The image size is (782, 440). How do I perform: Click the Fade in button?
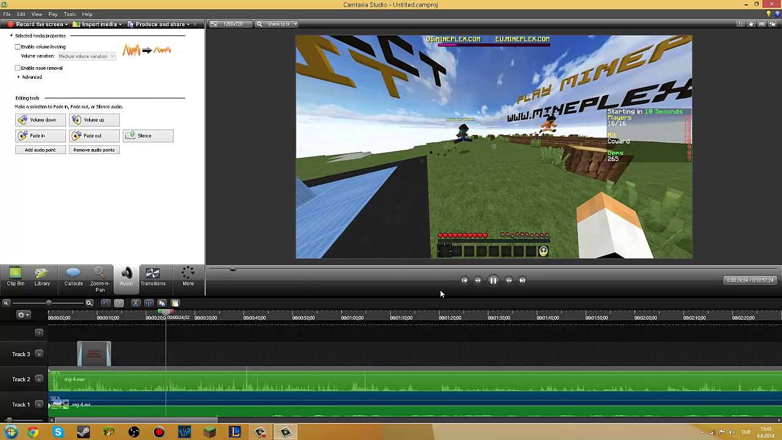point(40,136)
